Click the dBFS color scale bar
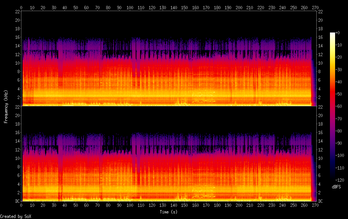348x219 pixels. pos(332,106)
